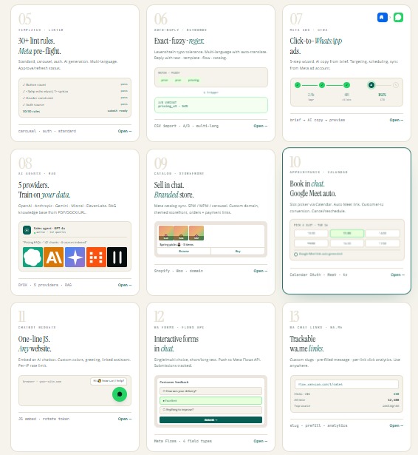Click the Buy button in storefront preview
This screenshot has width=418, height=455.
pos(238,252)
